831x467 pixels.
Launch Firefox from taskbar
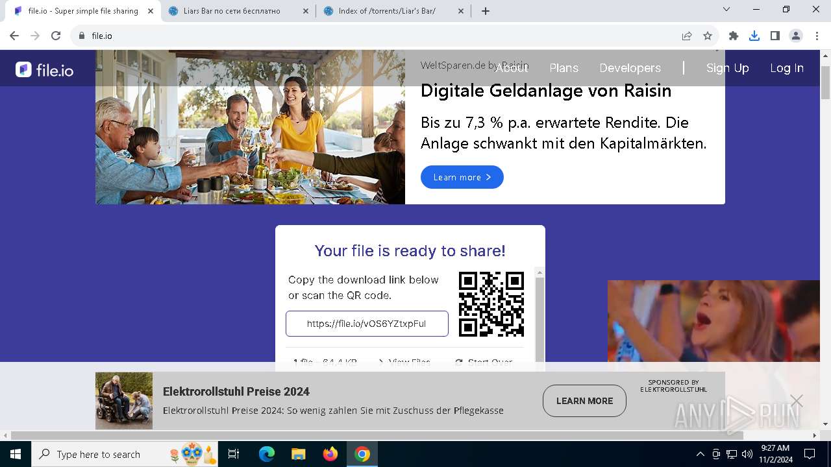[x=330, y=454]
